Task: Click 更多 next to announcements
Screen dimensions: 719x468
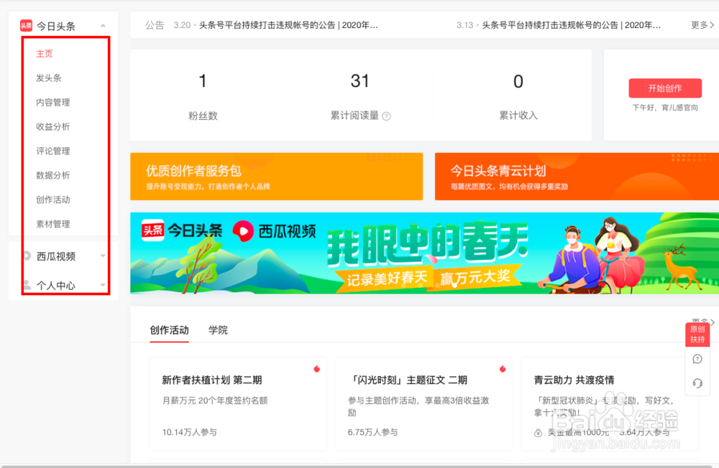Action: click(x=702, y=25)
